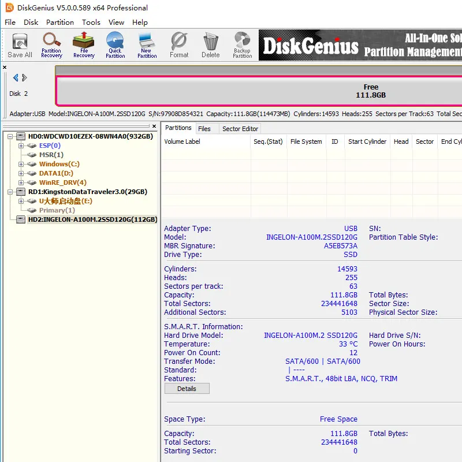This screenshot has height=462, width=462.
Task: Go to previous disk arrow
Action: click(x=16, y=78)
